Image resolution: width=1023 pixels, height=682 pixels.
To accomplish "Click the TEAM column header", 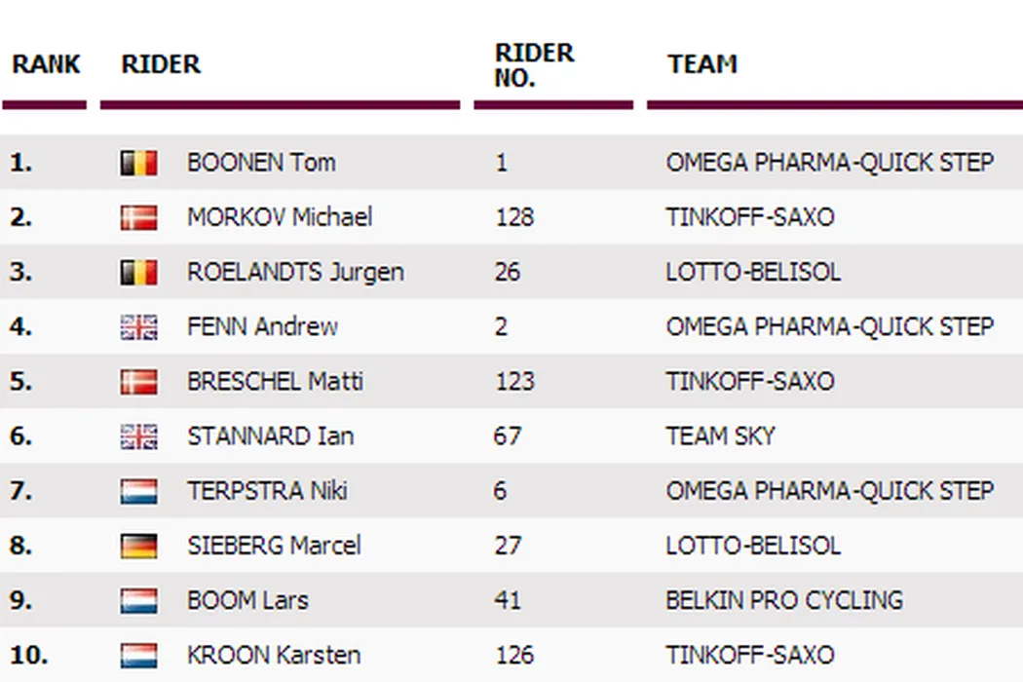I will click(x=702, y=65).
